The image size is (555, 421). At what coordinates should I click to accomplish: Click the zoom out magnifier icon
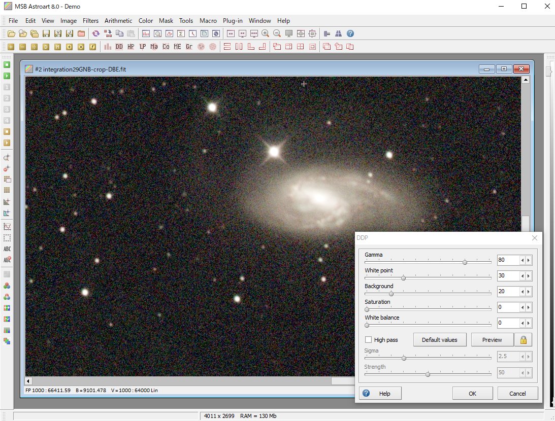click(x=277, y=34)
